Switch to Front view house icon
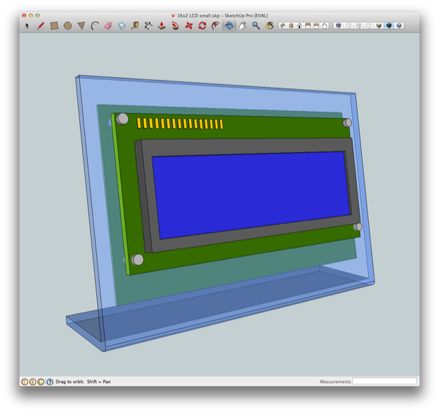This screenshot has height=413, width=439. point(300,26)
